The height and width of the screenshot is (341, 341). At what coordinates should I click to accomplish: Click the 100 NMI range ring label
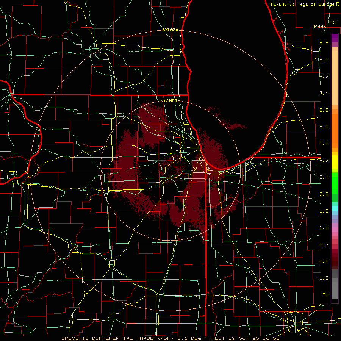click(170, 30)
